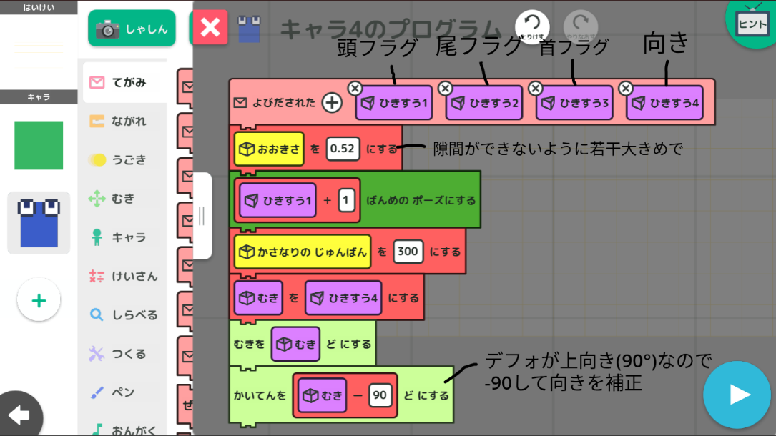Select the てがみ block category
The height and width of the screenshot is (436, 776).
tap(124, 82)
